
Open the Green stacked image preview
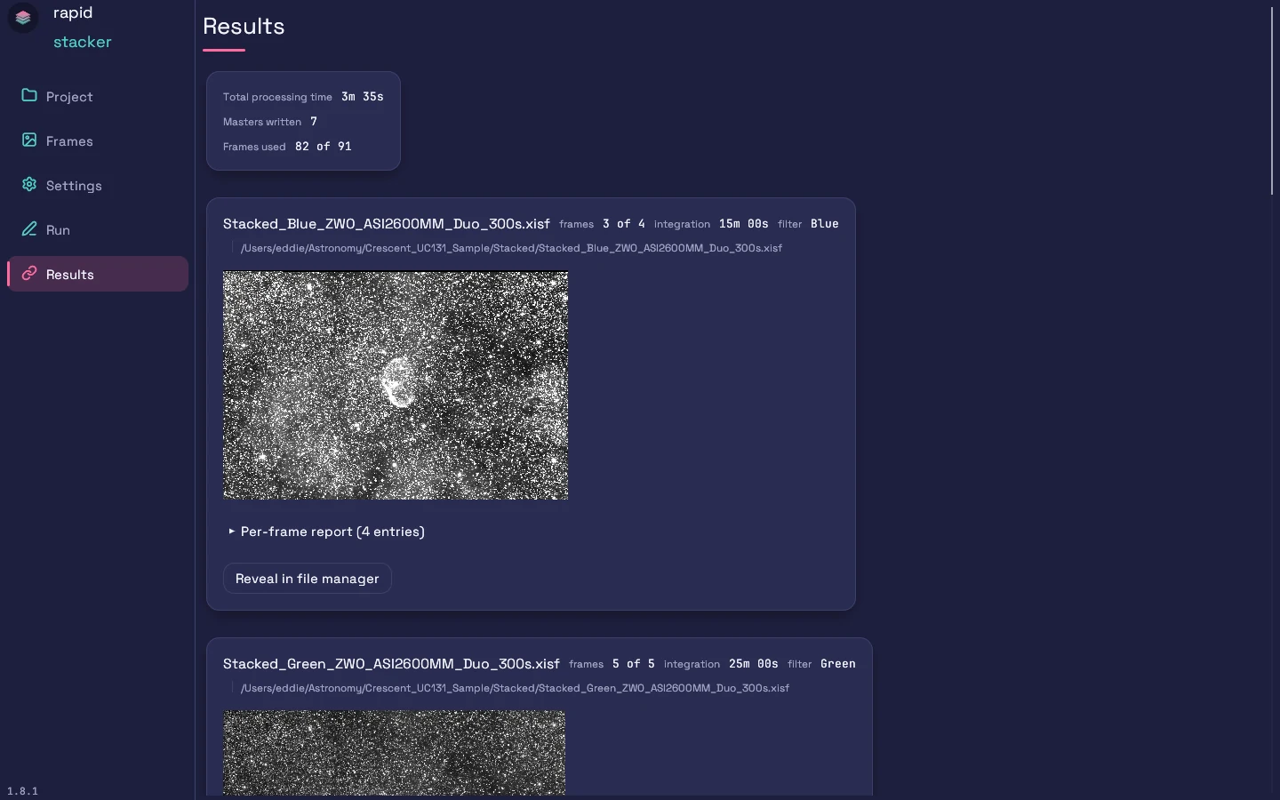[394, 753]
